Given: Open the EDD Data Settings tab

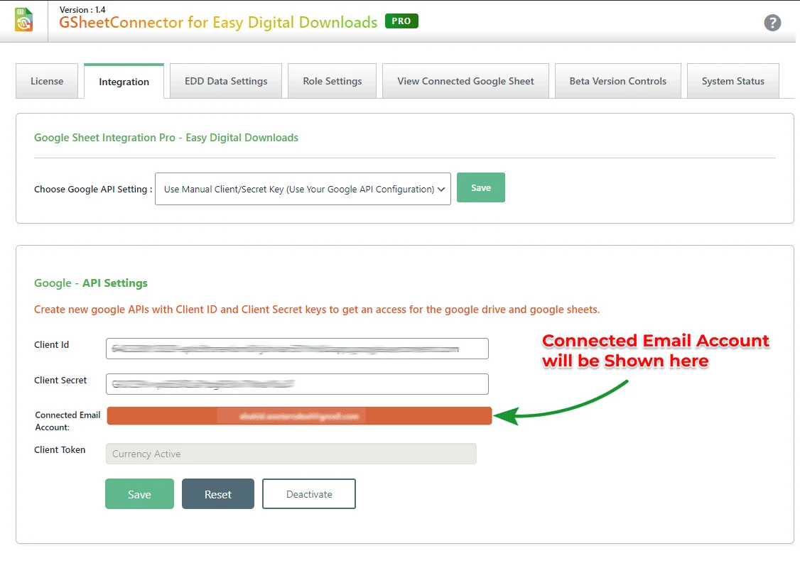Looking at the screenshot, I should [226, 82].
